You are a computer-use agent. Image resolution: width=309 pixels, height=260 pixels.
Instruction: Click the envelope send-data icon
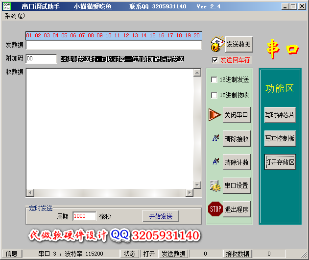point(217,44)
